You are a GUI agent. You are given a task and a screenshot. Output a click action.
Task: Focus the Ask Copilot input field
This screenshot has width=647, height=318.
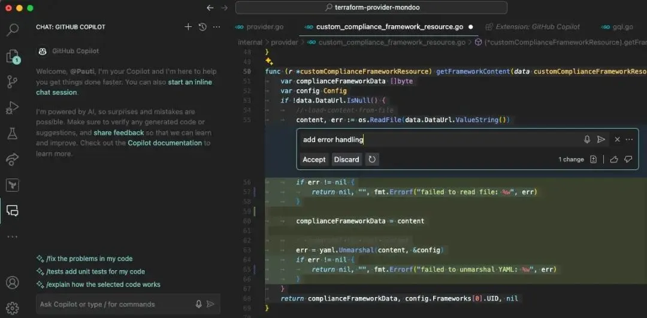116,304
